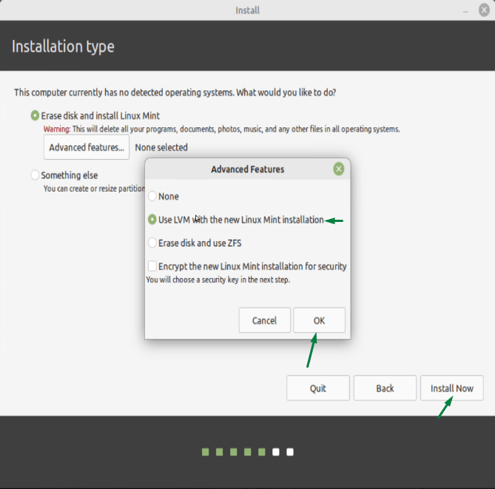Select the 'None' option in Advanced Features
The width and height of the screenshot is (495, 489).
pos(152,196)
